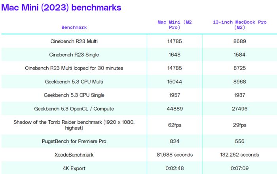Select the looped Cinebench value 8725
This screenshot has height=174, width=277.
point(239,68)
